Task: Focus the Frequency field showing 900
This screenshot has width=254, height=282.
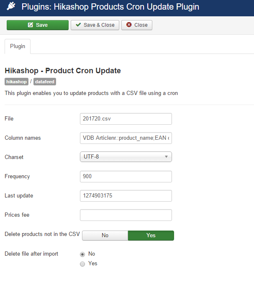Action: [126, 177]
